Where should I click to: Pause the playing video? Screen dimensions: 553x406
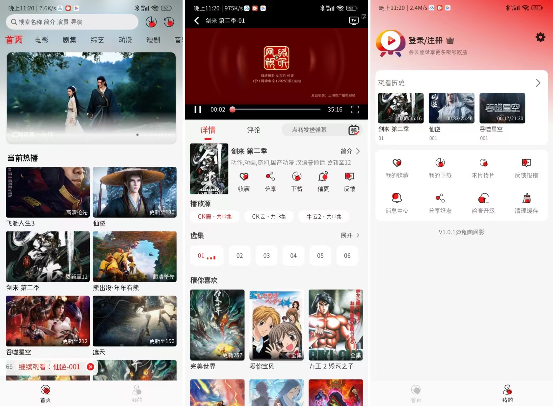point(197,109)
